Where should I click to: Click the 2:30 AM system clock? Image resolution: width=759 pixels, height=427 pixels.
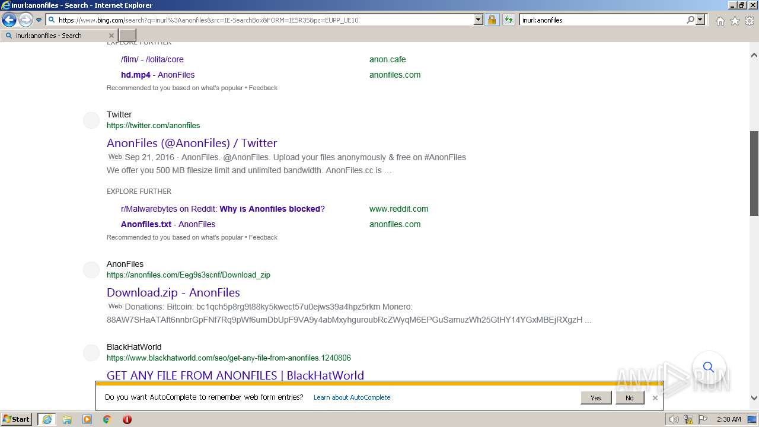point(729,419)
